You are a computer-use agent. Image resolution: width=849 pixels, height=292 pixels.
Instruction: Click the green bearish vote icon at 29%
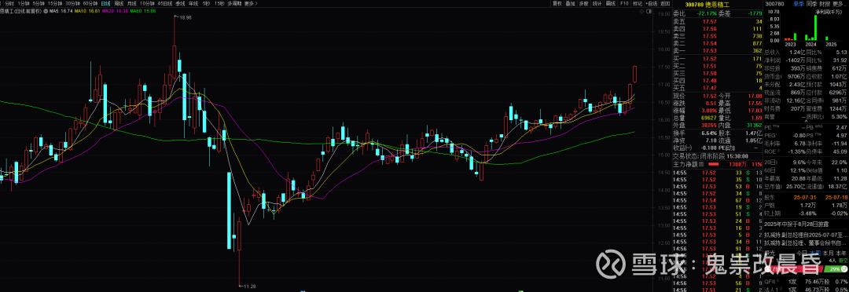(x=844, y=268)
